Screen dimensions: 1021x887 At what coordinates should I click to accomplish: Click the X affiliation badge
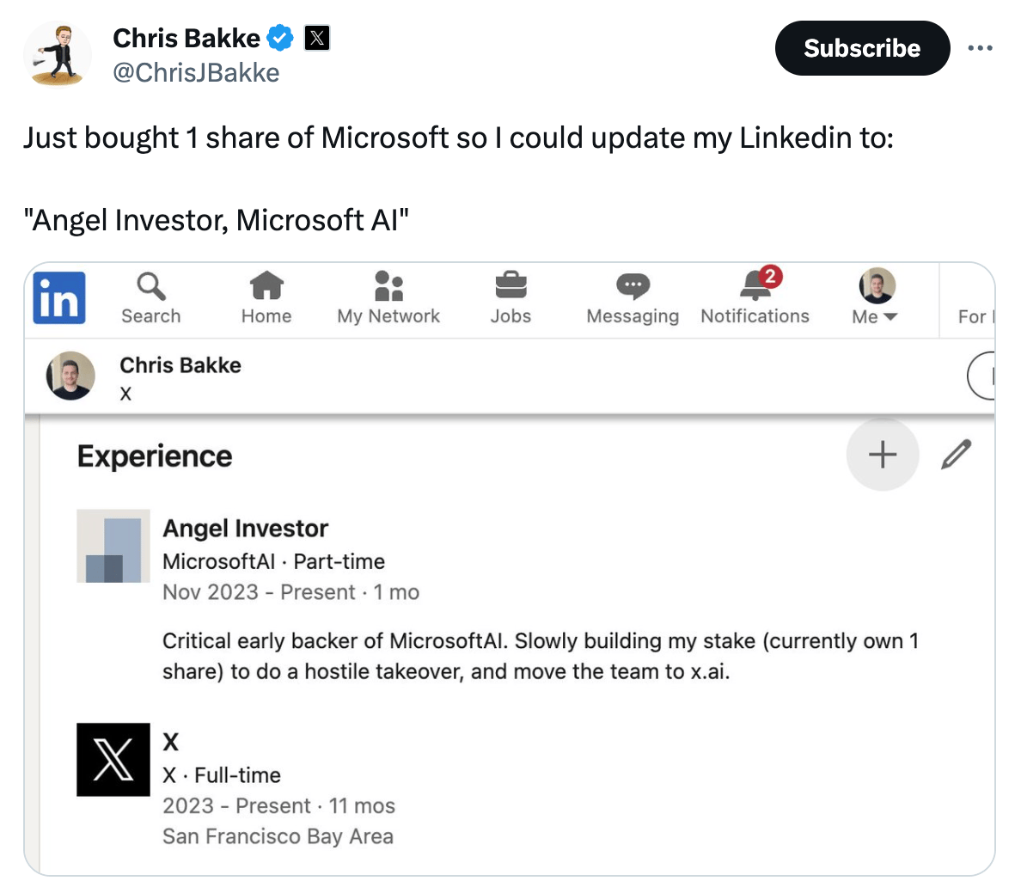coord(317,38)
